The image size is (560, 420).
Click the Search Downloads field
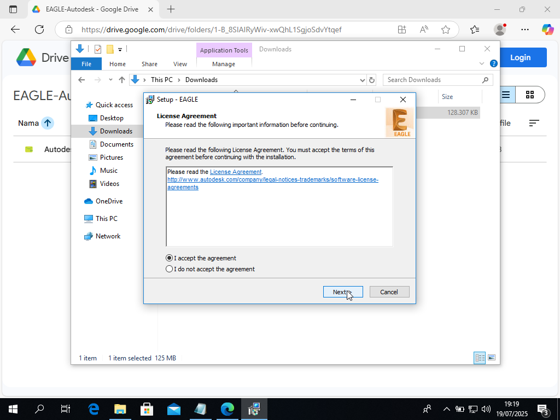pyautogui.click(x=432, y=80)
